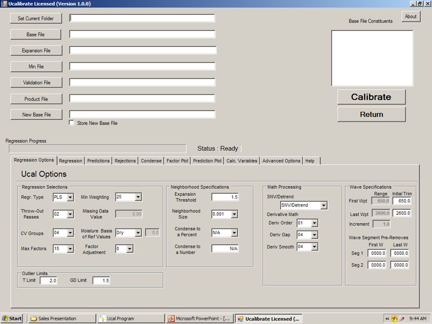Click the Min File button

coord(36,67)
